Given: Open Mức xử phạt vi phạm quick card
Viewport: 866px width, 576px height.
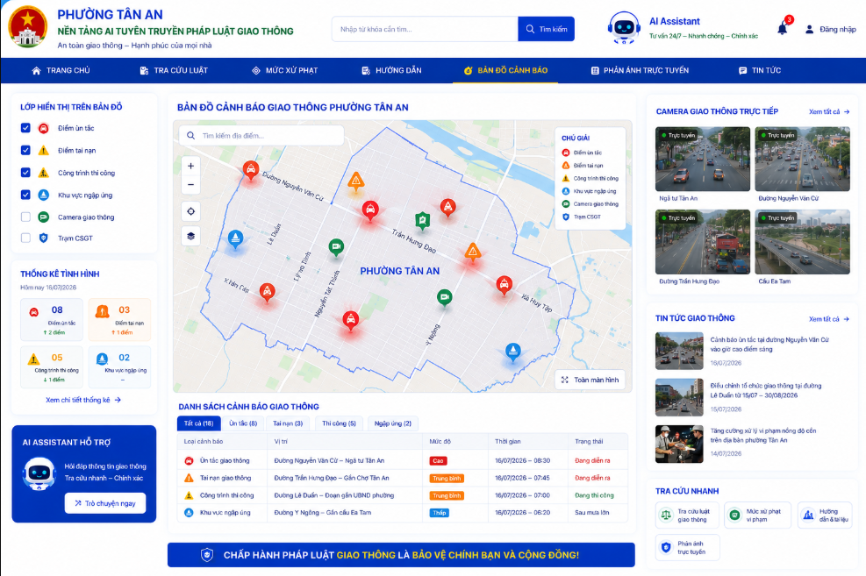Looking at the screenshot, I should click(x=757, y=516).
